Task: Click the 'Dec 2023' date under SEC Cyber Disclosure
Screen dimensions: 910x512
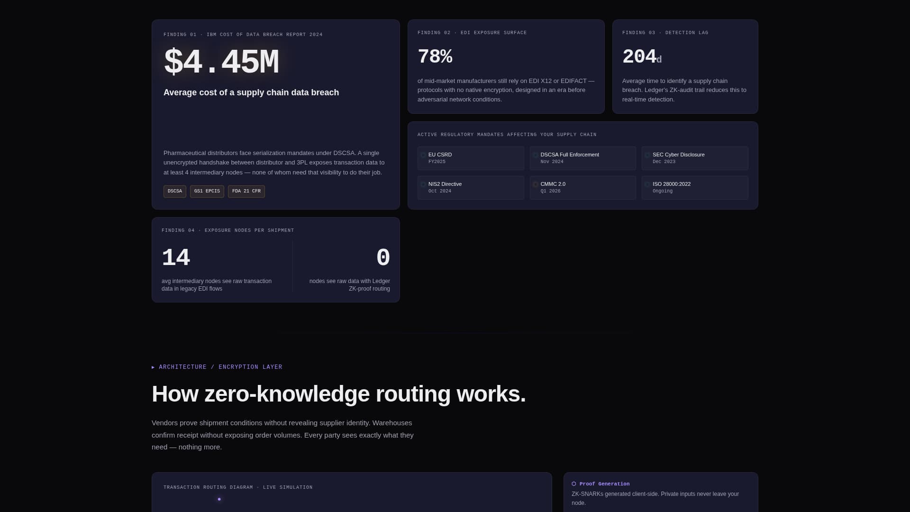Action: click(664, 162)
